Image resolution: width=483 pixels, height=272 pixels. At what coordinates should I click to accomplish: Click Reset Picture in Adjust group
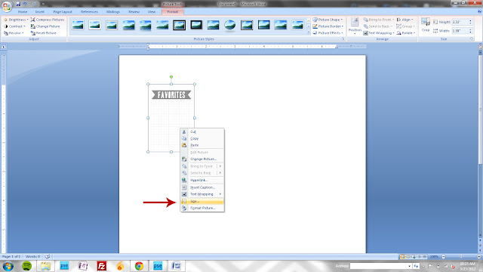[44, 33]
